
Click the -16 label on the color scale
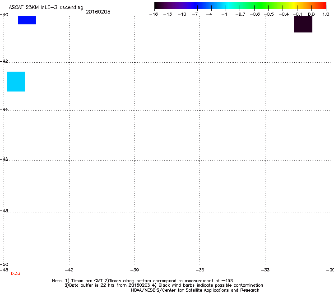(x=153, y=14)
